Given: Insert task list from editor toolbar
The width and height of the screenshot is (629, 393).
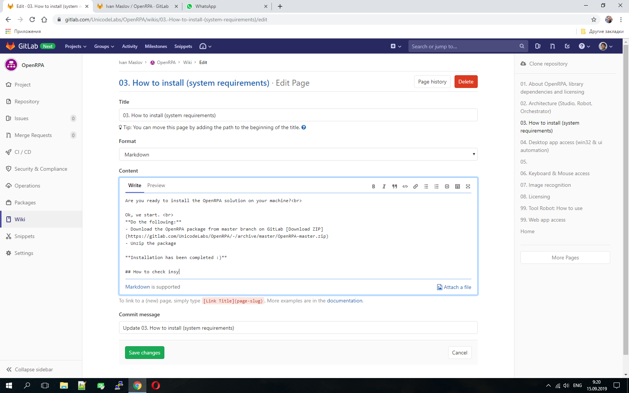Looking at the screenshot, I should tap(447, 186).
